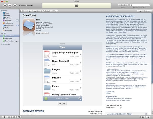Click the search iTunes Store field
This screenshot has width=153, height=119.
coord(140,5)
